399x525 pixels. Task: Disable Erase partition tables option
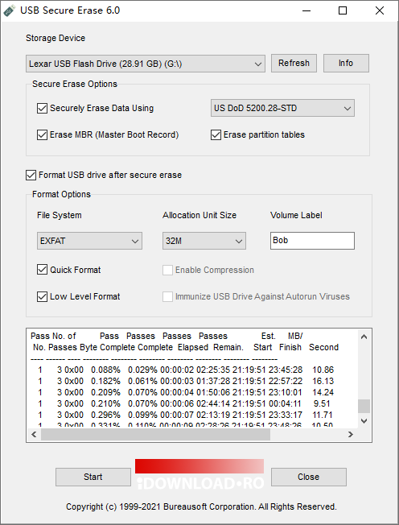[x=216, y=135]
